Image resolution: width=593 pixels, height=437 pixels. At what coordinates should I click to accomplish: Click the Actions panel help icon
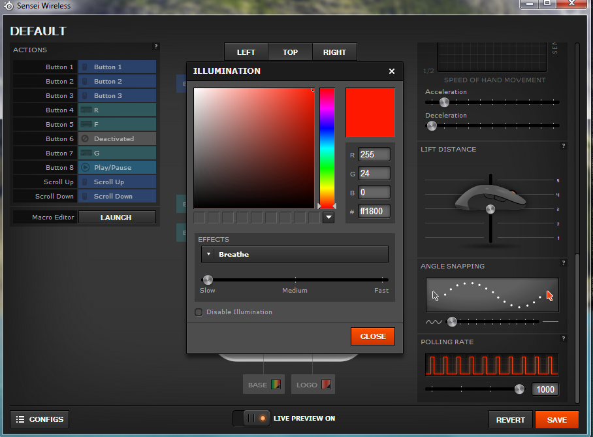pos(155,46)
